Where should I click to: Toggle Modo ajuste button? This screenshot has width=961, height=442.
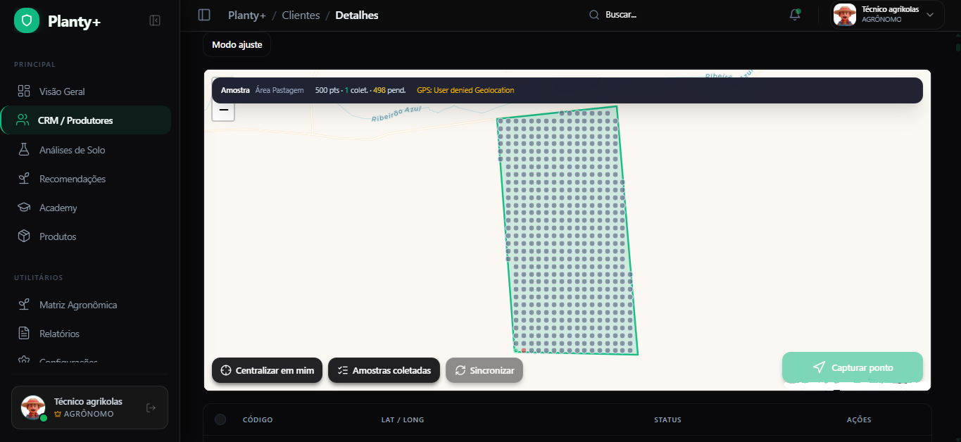237,44
